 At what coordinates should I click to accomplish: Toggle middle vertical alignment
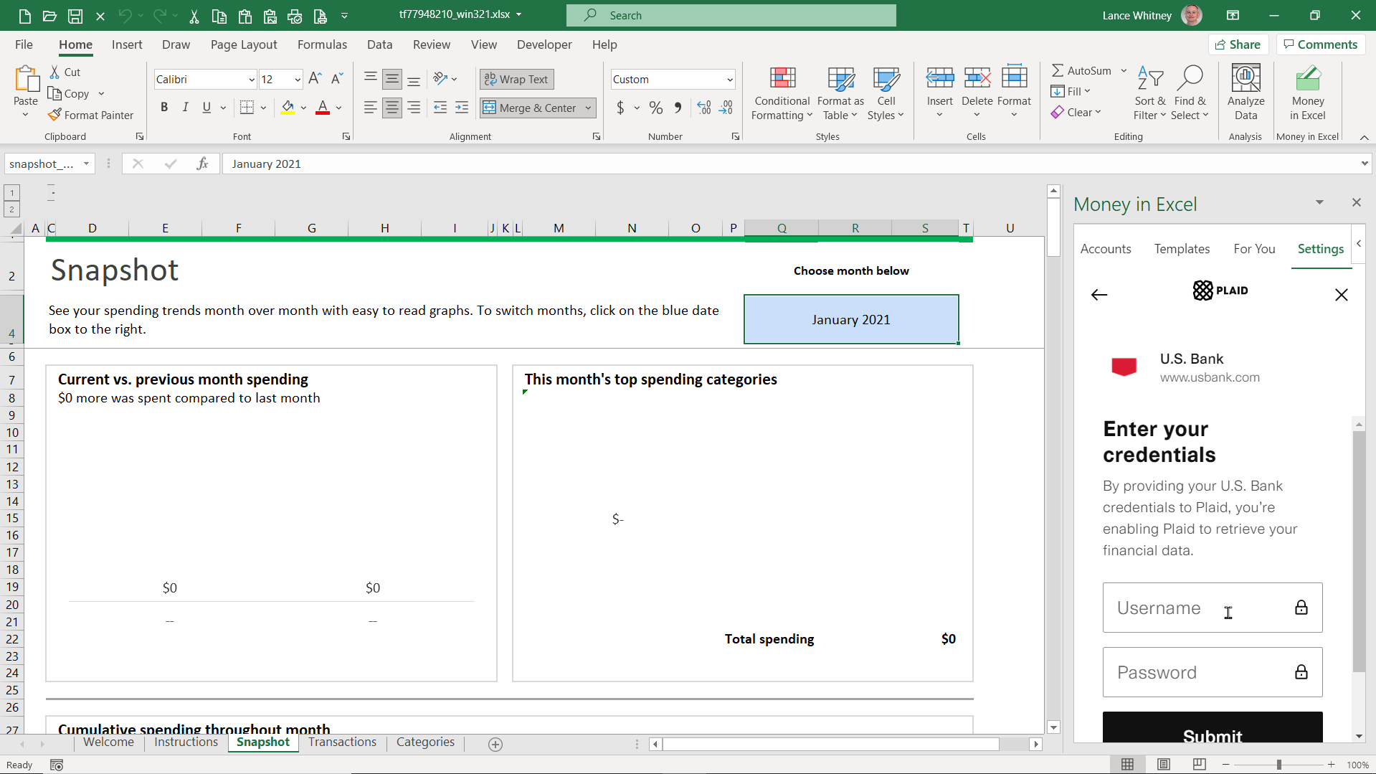(x=392, y=79)
